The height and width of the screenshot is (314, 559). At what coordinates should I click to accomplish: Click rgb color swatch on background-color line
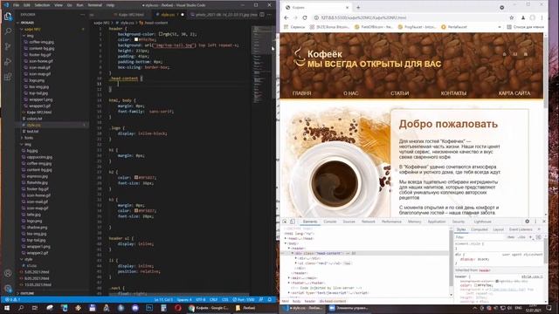(161, 34)
